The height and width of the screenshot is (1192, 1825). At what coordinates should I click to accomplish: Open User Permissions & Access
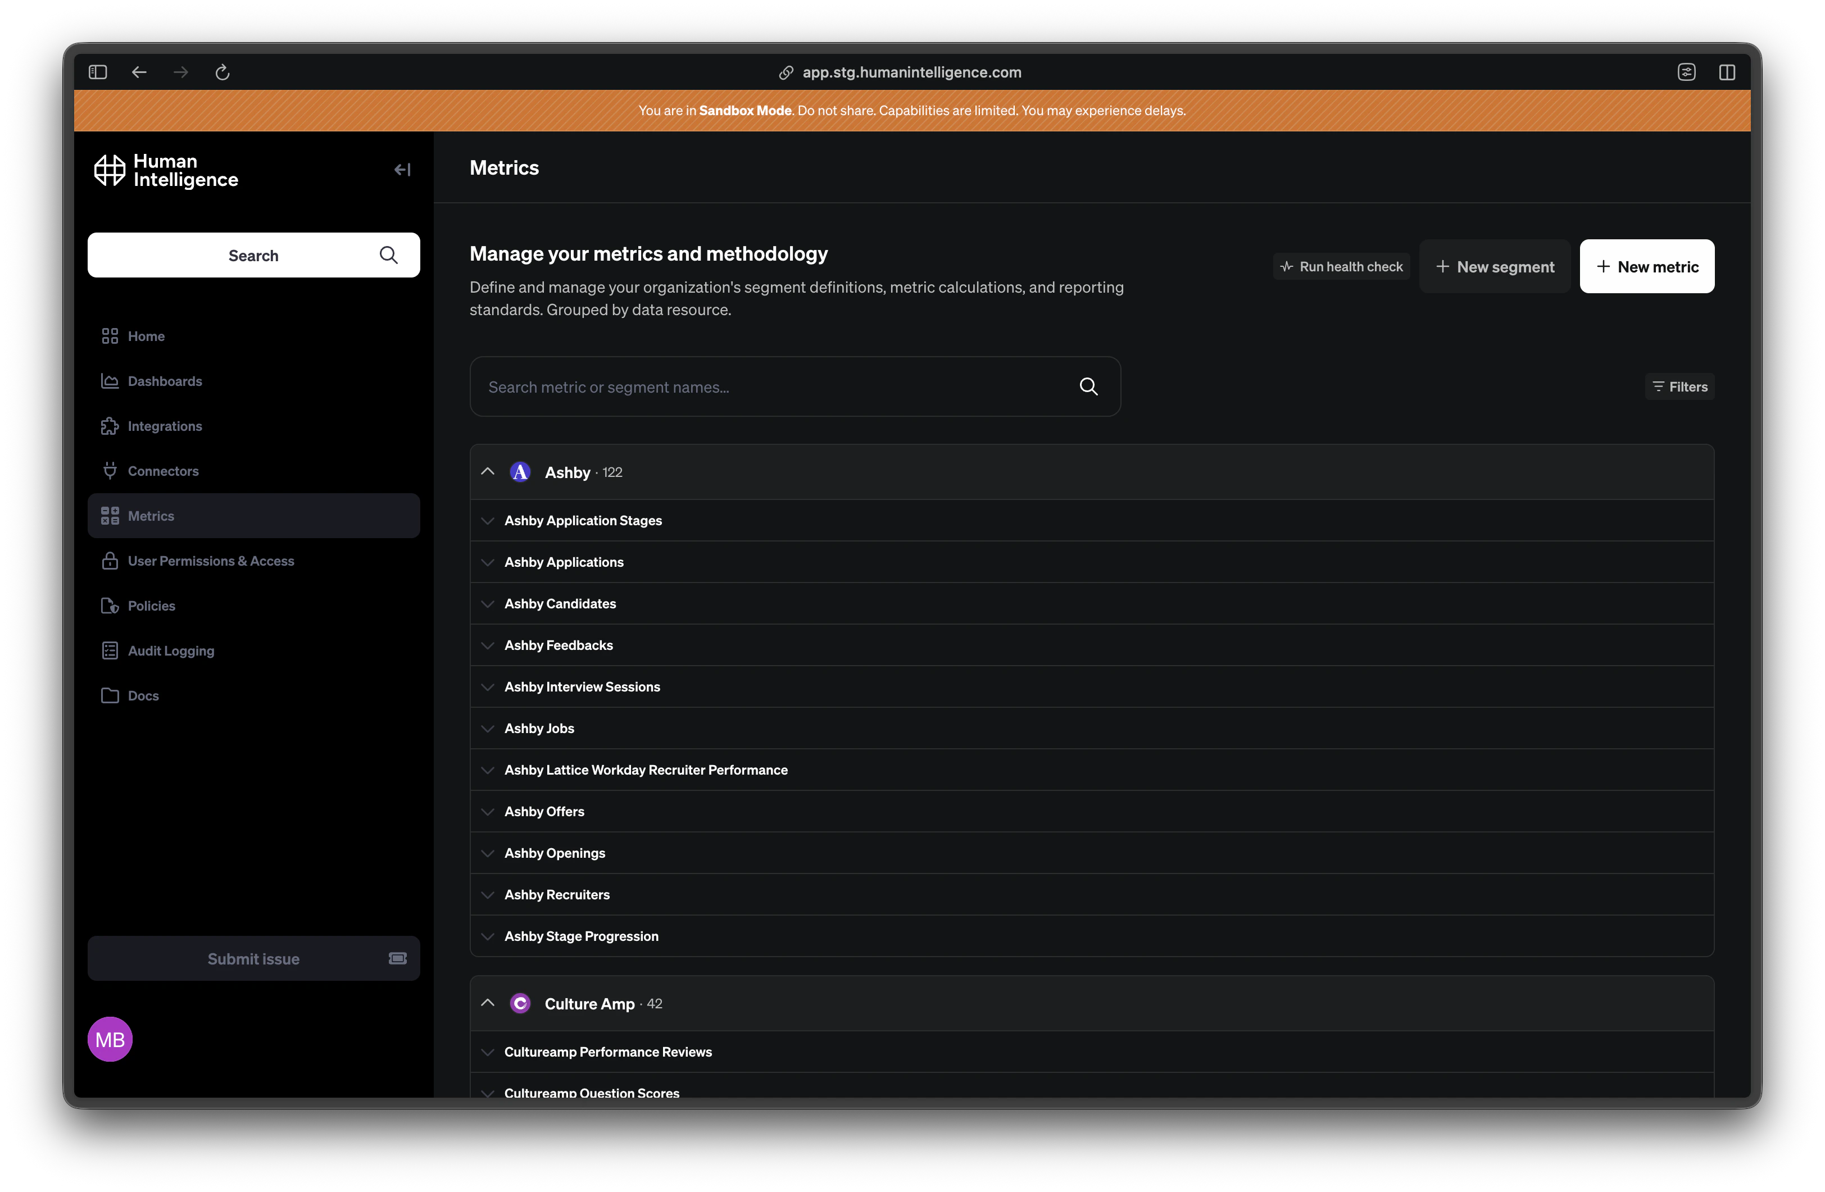tap(254, 561)
